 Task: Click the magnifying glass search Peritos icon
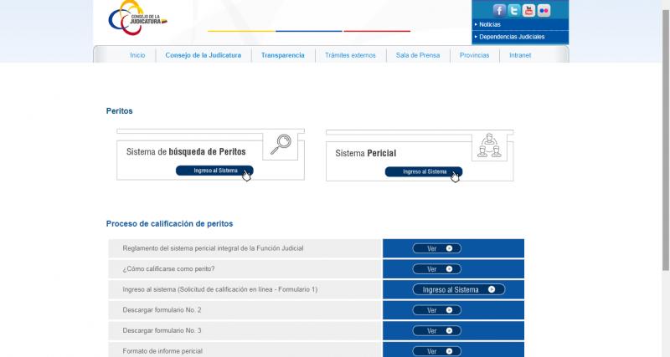click(x=281, y=145)
